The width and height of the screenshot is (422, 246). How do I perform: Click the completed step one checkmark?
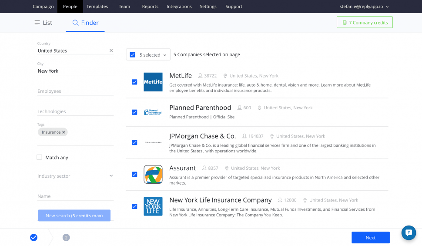tap(33, 237)
